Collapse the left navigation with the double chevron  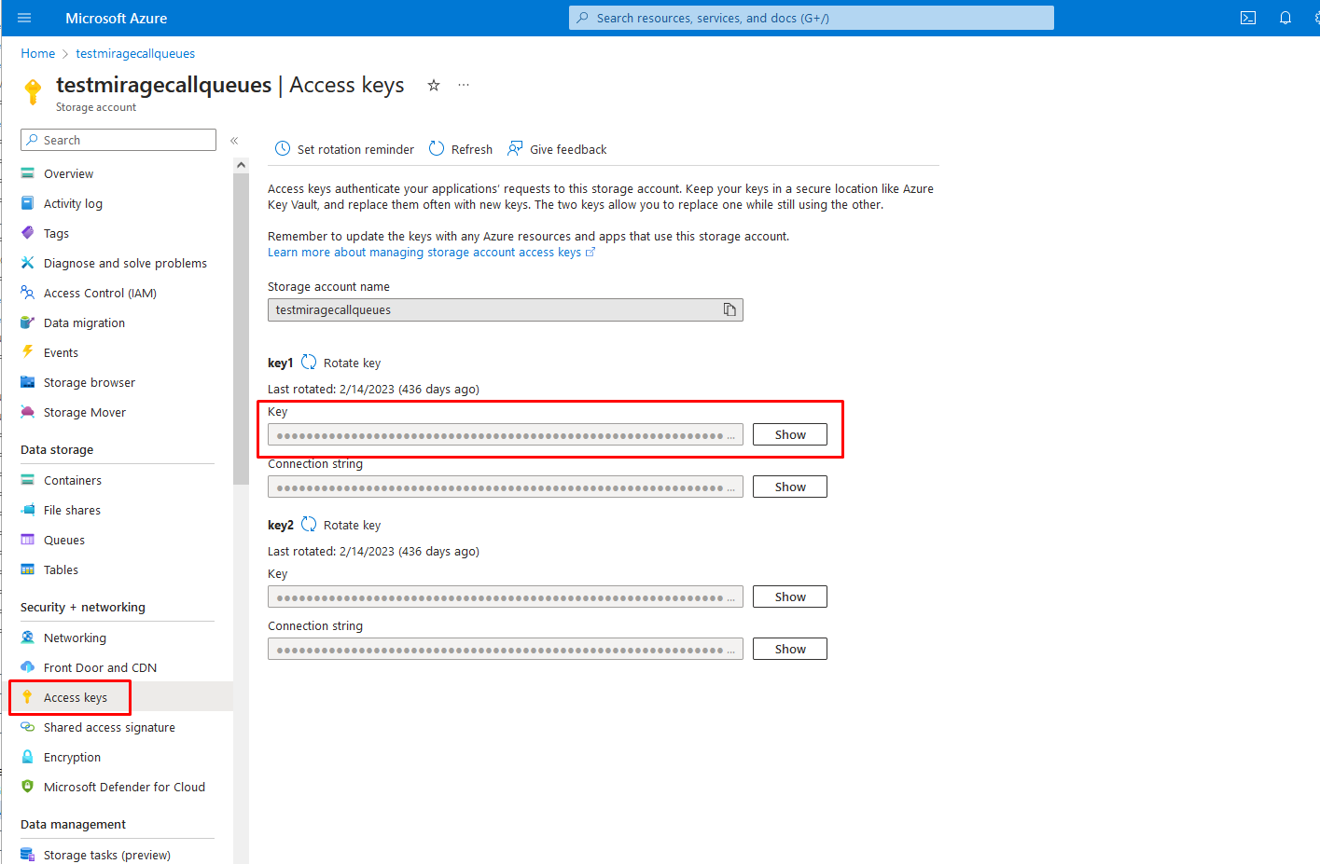click(x=234, y=141)
